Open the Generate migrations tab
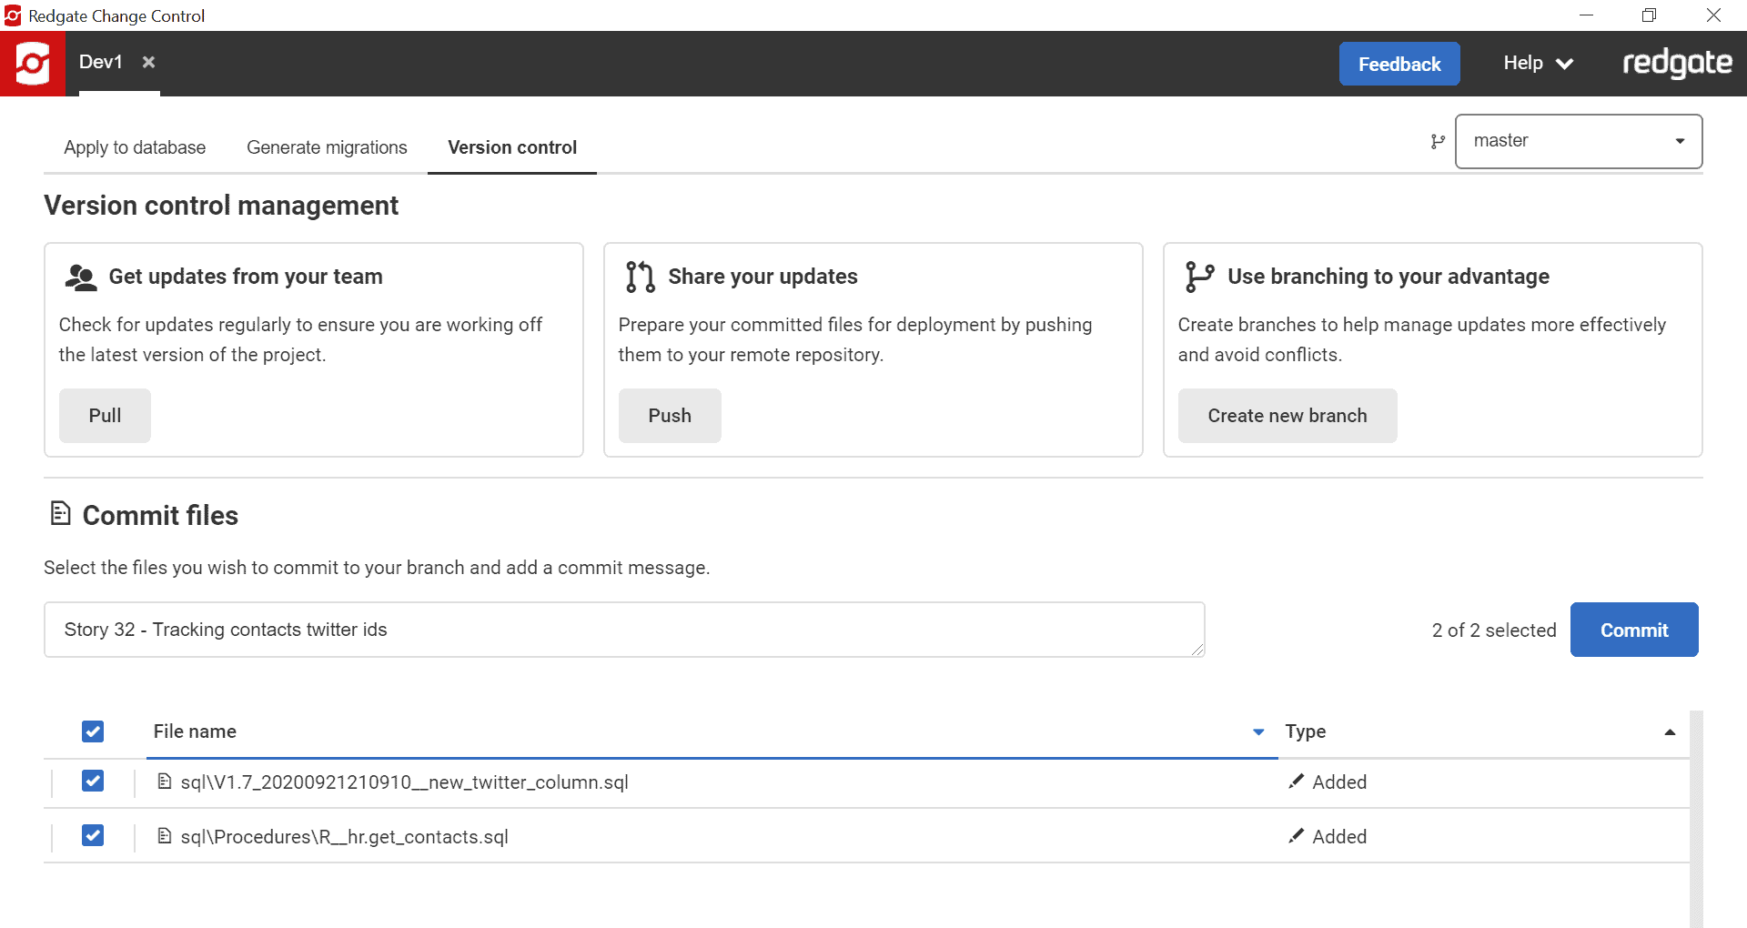This screenshot has height=928, width=1747. pos(327,147)
